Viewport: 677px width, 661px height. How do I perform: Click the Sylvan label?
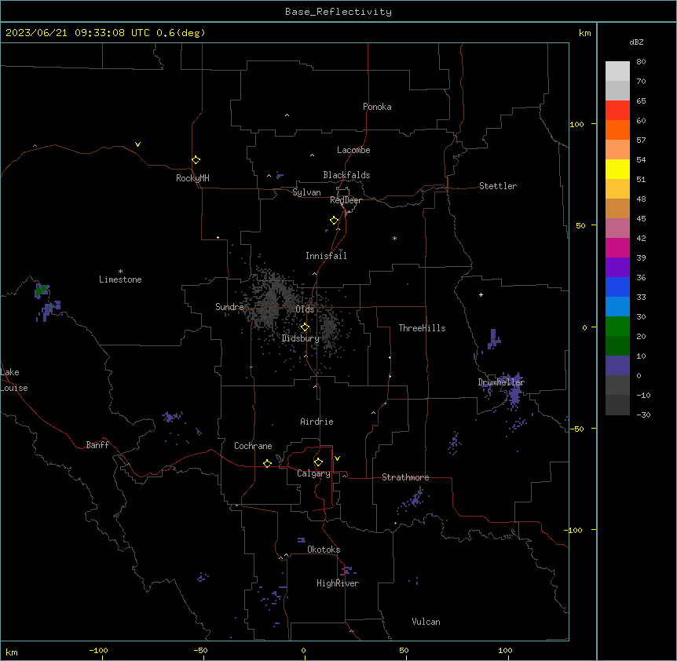tap(306, 192)
